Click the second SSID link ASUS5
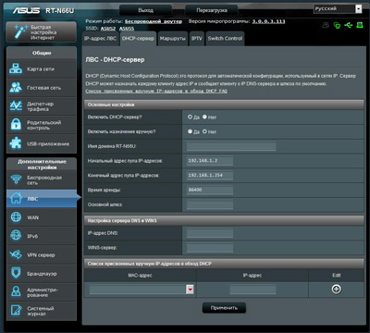Screen dimensions: 370x333 coord(127,29)
